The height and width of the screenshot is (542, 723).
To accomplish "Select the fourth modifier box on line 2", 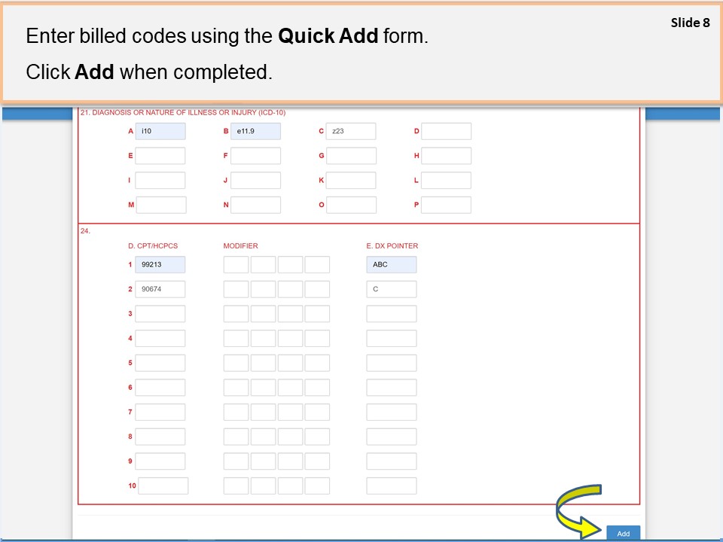I will coord(317,289).
